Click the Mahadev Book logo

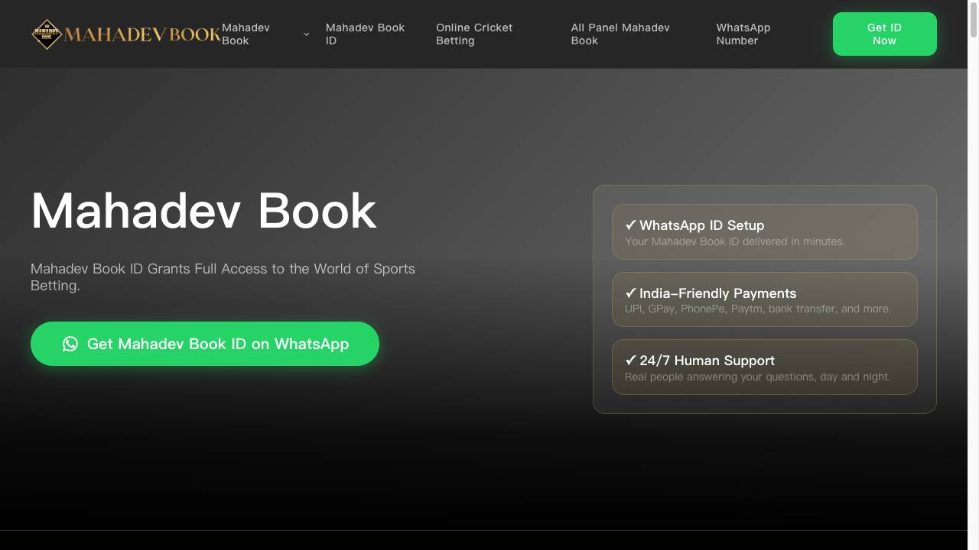coord(126,34)
